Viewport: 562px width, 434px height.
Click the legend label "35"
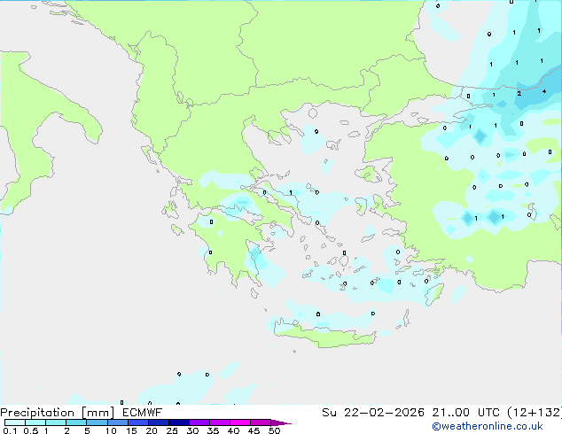[x=213, y=430]
